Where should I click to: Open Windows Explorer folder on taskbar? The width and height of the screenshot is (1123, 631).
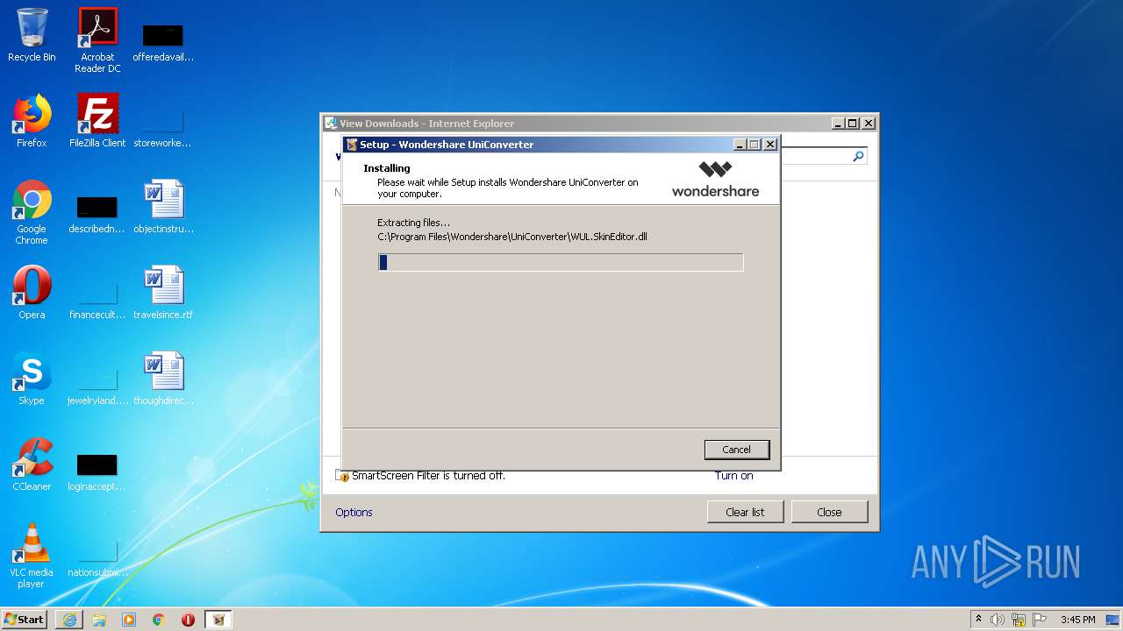(99, 620)
